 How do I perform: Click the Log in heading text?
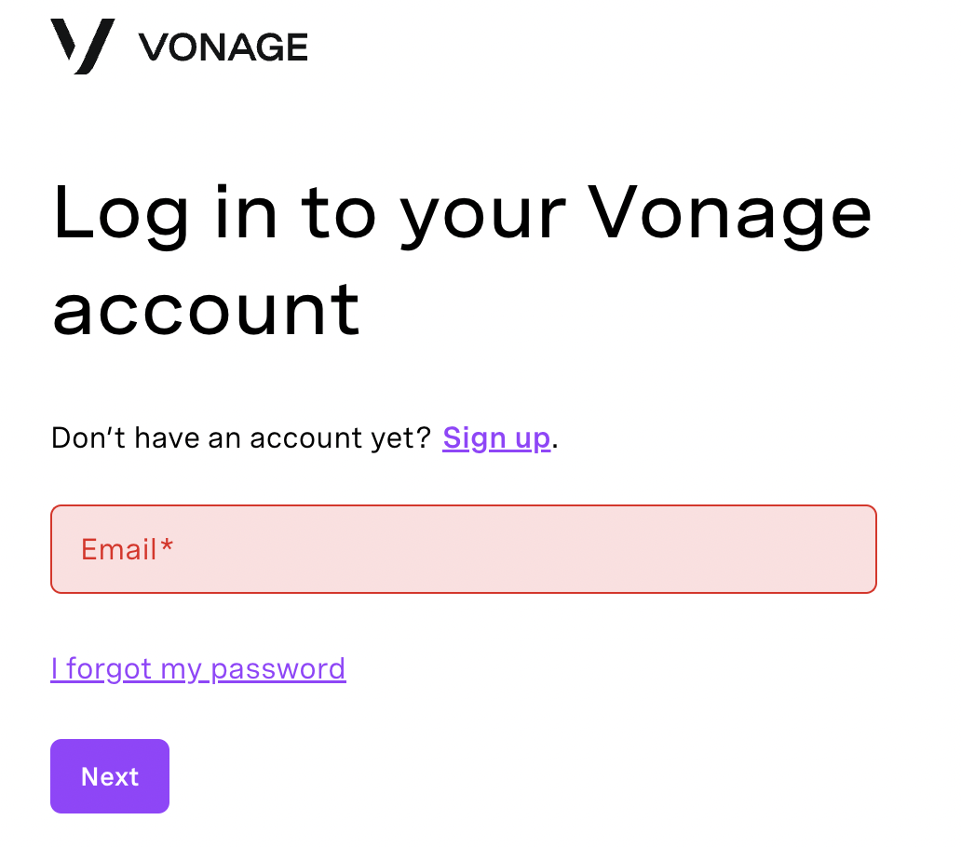pyautogui.click(x=462, y=261)
